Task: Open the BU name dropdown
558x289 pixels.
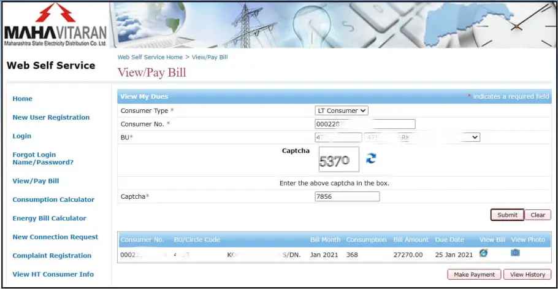Action: [x=422, y=137]
